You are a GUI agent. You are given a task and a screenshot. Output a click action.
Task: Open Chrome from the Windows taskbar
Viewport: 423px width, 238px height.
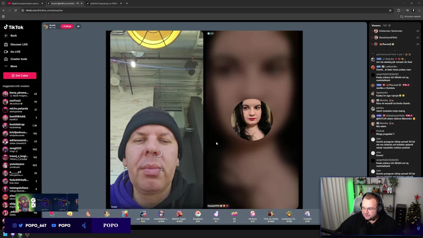point(20,234)
